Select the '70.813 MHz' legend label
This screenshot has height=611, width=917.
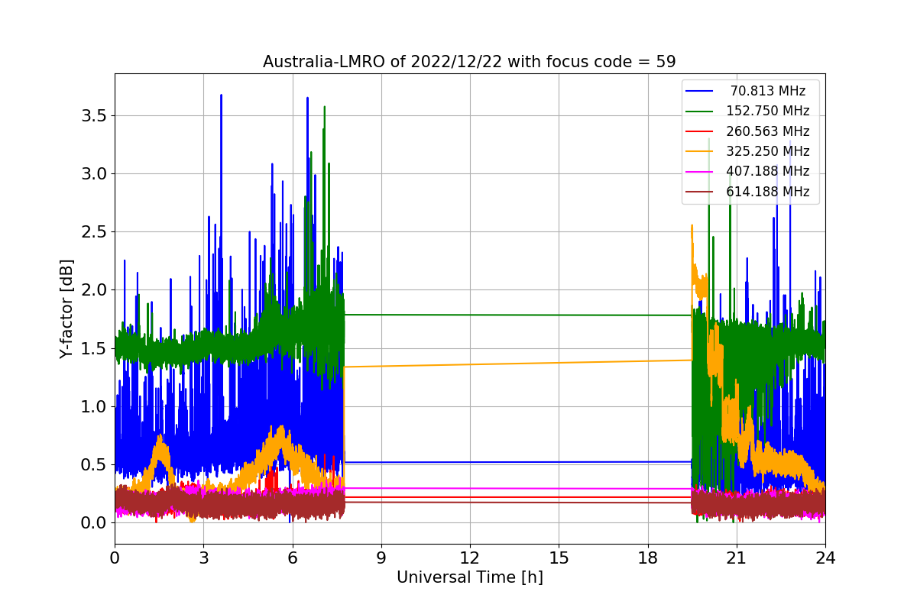click(768, 91)
